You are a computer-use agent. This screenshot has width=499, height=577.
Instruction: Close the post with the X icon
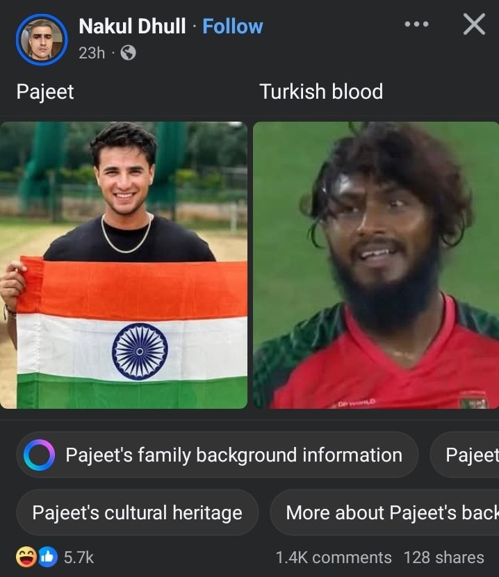[474, 24]
